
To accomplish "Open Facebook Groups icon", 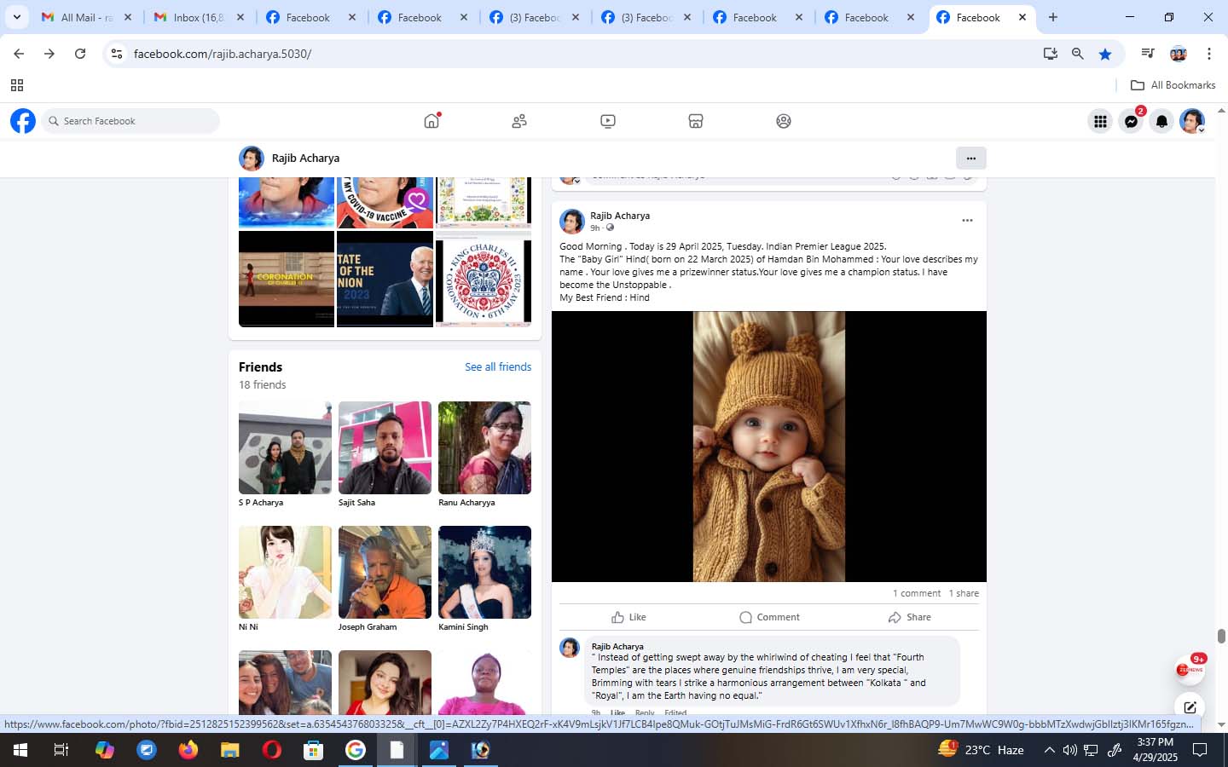I will click(784, 121).
